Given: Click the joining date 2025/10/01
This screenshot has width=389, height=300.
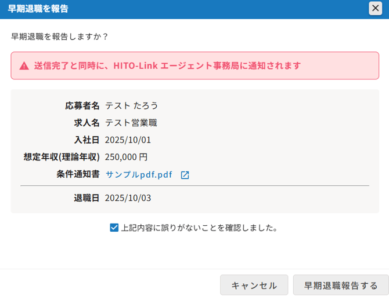Looking at the screenshot, I should coord(128,140).
